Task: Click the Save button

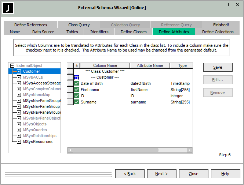Action: coord(218,67)
